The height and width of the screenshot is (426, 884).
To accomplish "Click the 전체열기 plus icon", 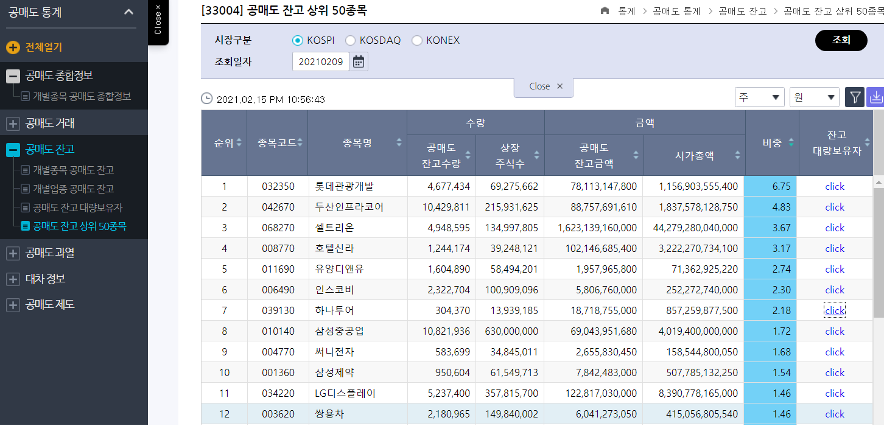I will (13, 47).
